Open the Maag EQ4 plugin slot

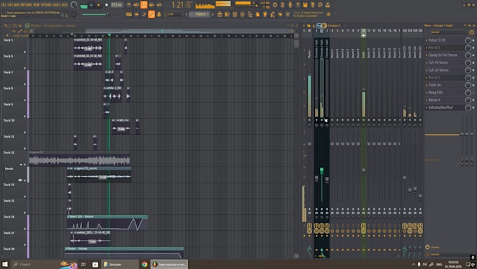coord(445,93)
